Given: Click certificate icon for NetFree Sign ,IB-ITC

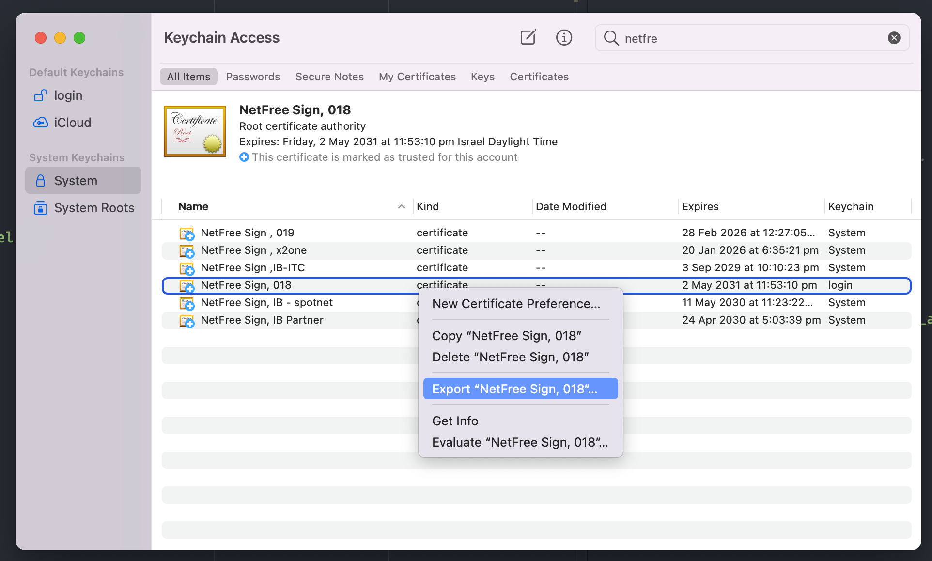Looking at the screenshot, I should point(187,268).
